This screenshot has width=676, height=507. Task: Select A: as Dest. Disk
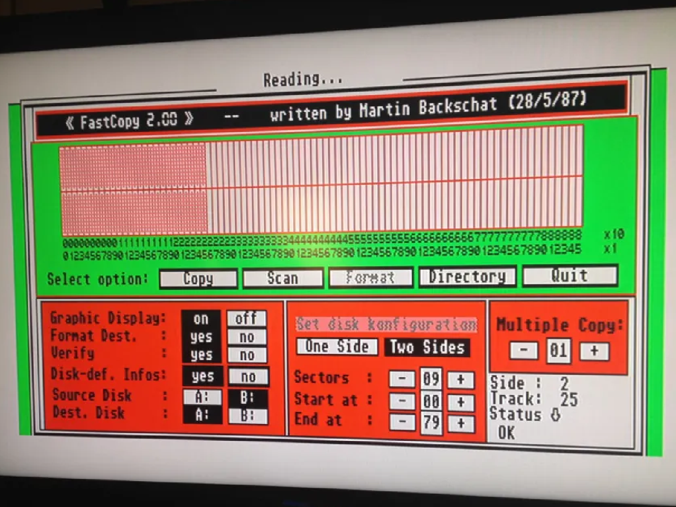coord(202,415)
